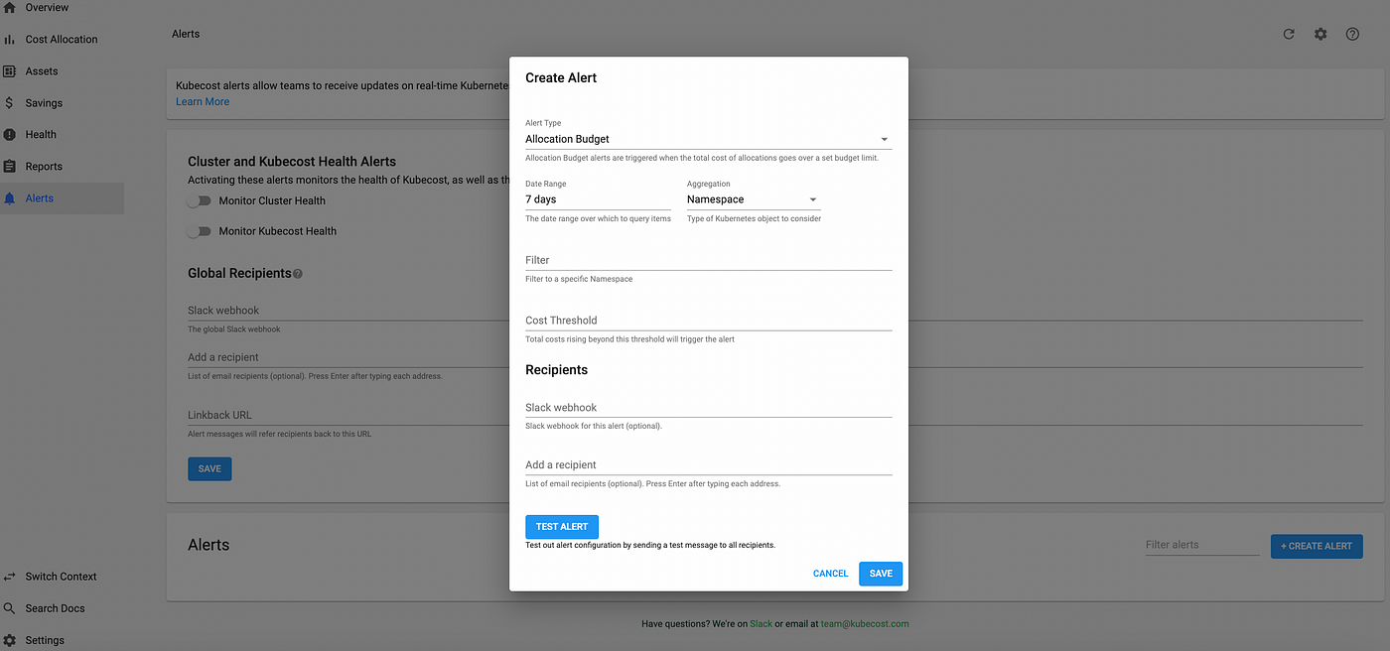Click the TEST ALERT button
This screenshot has width=1390, height=651.
562,527
